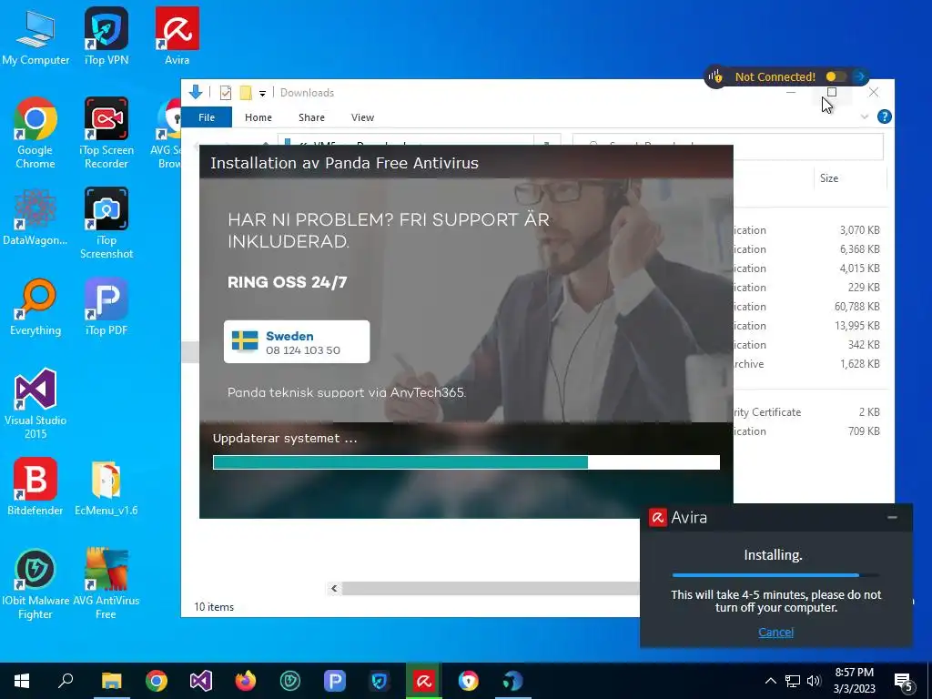Open AVG AntiVirus Free shortcut

click(x=106, y=584)
